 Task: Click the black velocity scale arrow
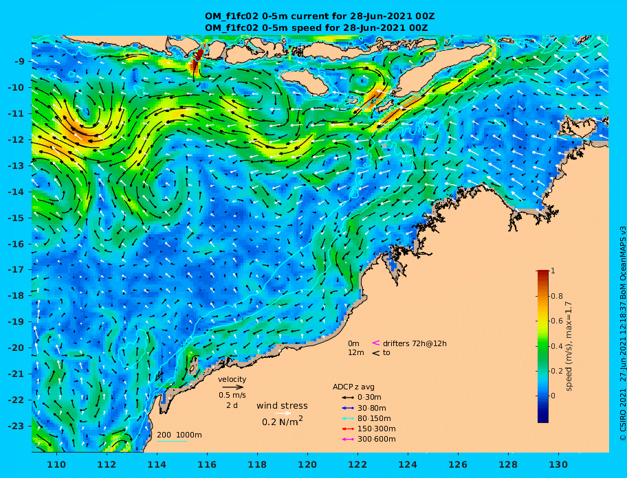tap(233, 387)
